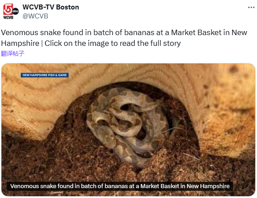Click the headline caption overlay on image

click(120, 186)
